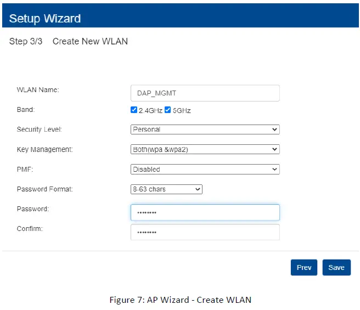Save the new WLAN settings

pos(336,267)
